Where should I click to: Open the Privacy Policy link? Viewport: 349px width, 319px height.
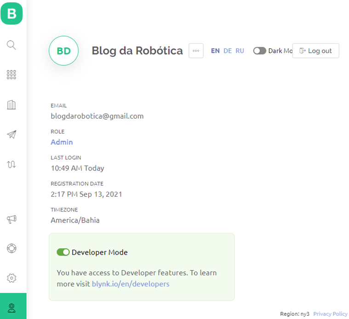(x=330, y=313)
